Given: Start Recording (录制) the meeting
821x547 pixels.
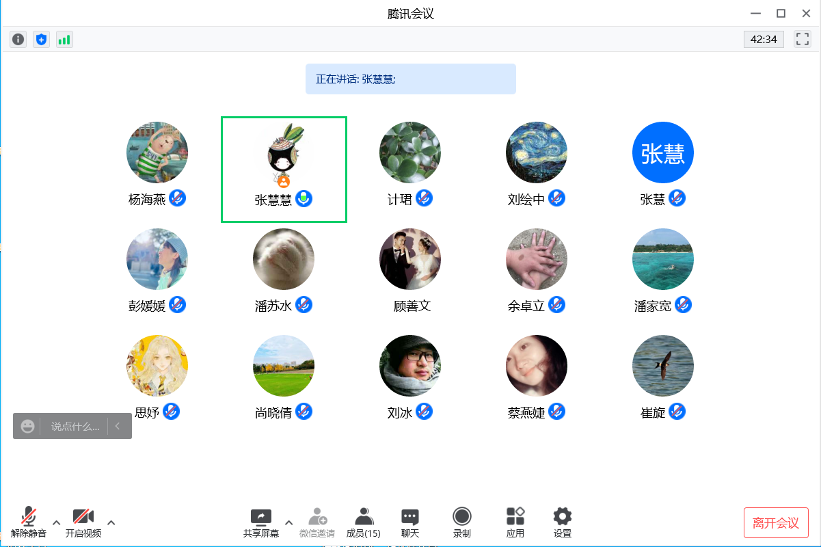Looking at the screenshot, I should 462,523.
